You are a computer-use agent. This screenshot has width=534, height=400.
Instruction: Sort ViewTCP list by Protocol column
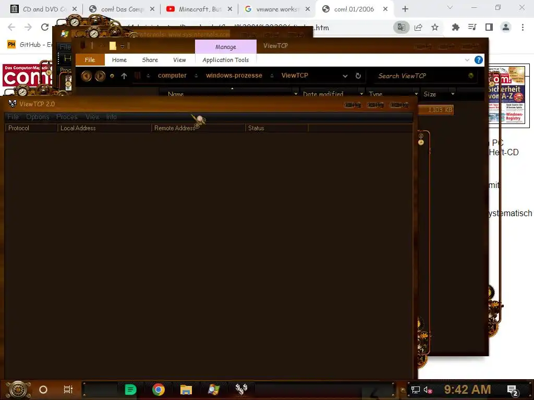[31, 128]
